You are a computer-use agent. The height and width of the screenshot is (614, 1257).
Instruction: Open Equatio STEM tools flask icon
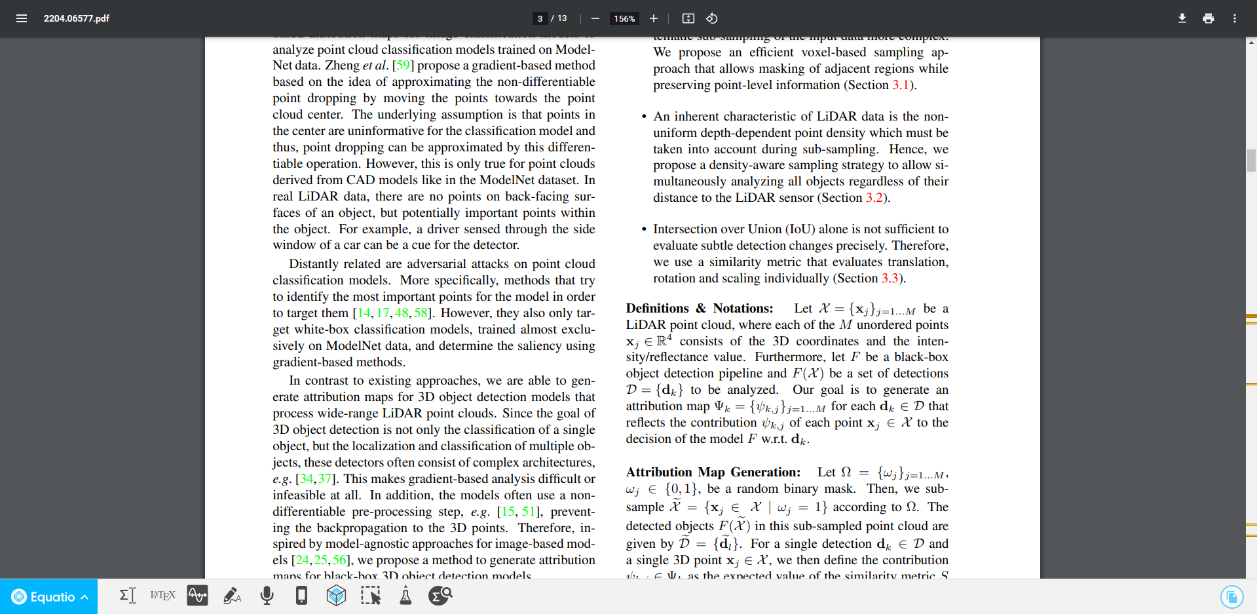tap(405, 596)
